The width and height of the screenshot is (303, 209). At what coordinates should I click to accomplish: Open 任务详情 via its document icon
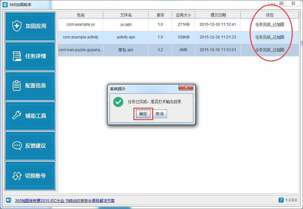coord(17,56)
